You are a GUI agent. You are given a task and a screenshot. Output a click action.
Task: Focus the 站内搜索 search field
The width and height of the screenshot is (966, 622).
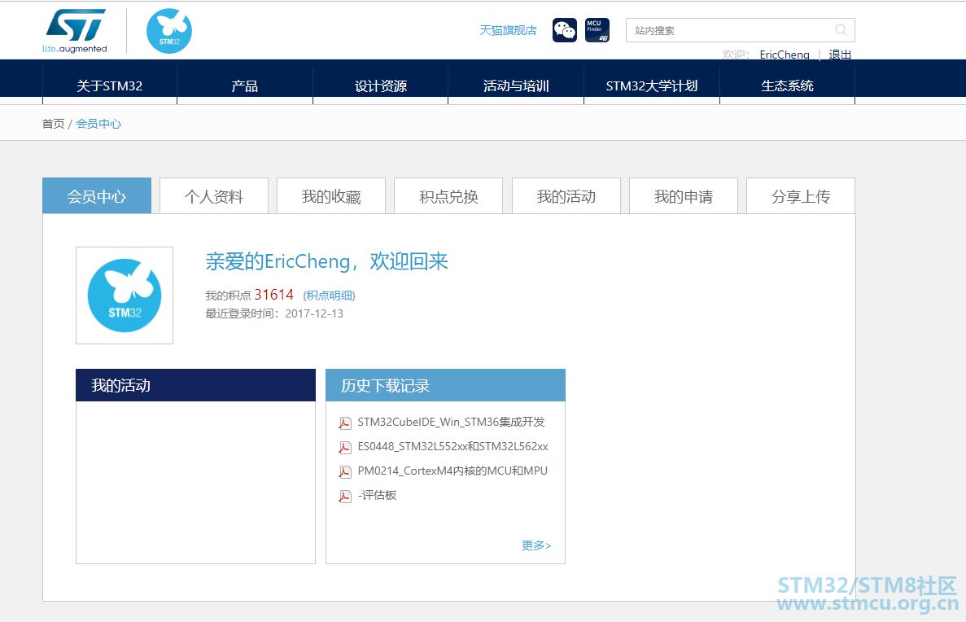[740, 30]
